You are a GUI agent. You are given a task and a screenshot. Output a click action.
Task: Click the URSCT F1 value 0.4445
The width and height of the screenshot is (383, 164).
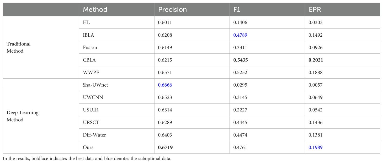pyautogui.click(x=240, y=122)
